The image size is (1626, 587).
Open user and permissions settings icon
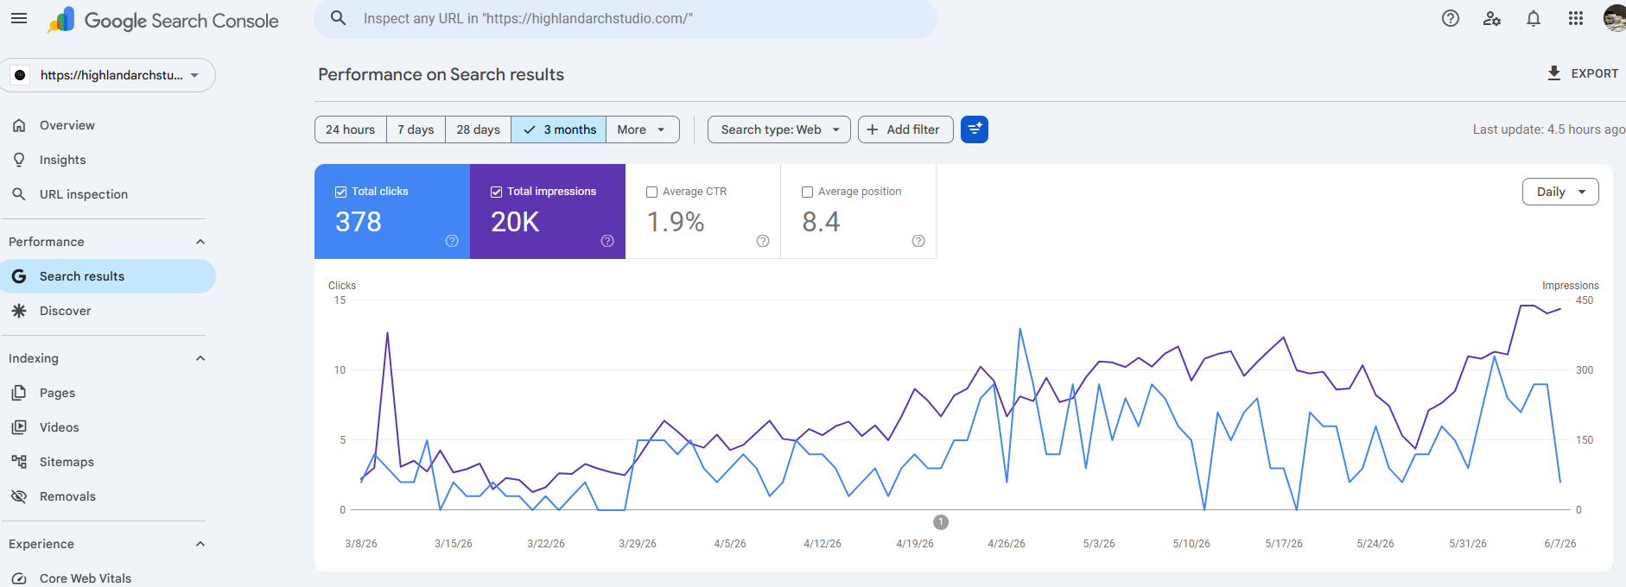(1492, 18)
